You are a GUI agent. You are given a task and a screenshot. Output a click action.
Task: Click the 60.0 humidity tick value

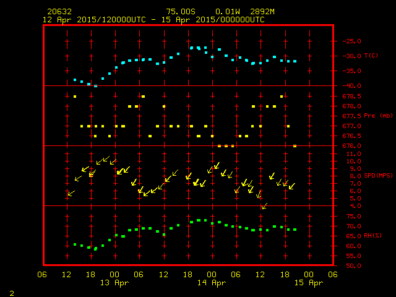353,246
